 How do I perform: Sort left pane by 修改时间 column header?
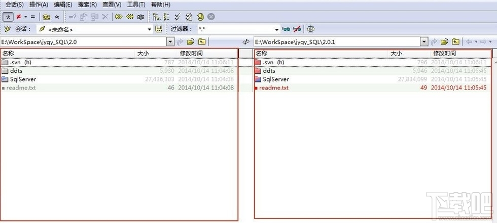coord(207,54)
